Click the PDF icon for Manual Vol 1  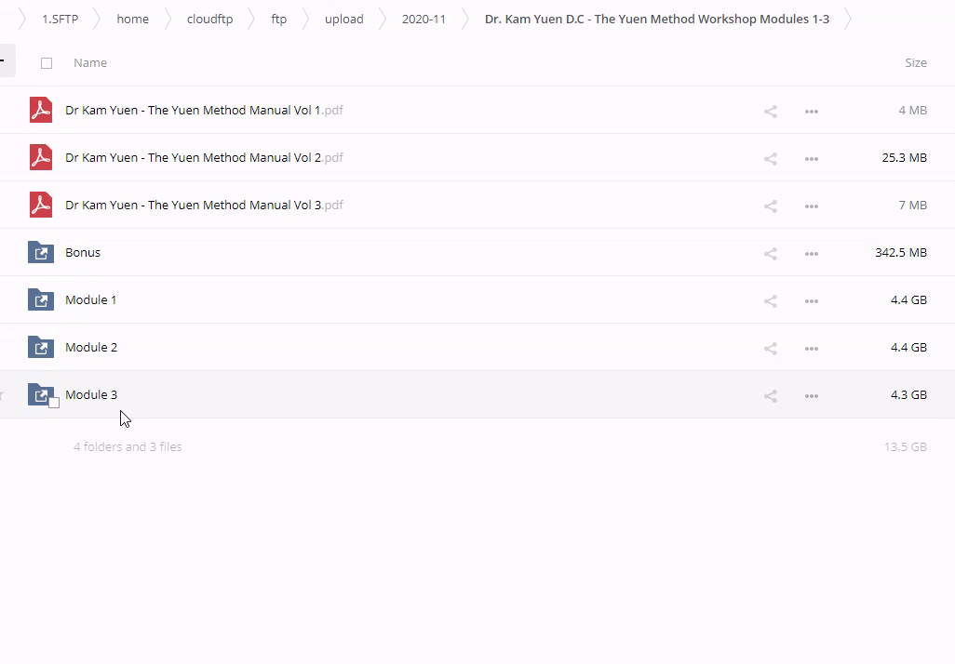click(41, 111)
